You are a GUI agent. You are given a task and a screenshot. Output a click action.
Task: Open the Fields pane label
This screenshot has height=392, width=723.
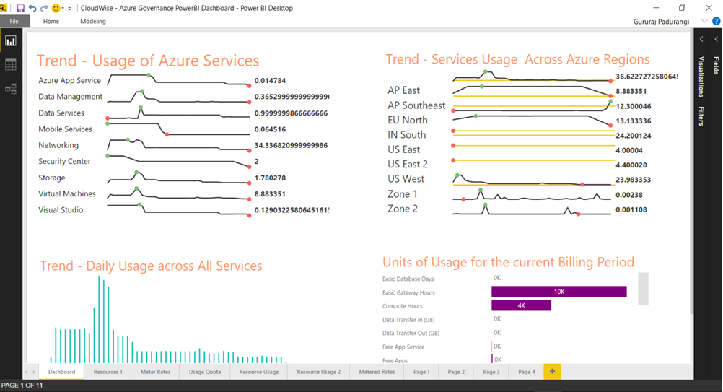[x=716, y=65]
